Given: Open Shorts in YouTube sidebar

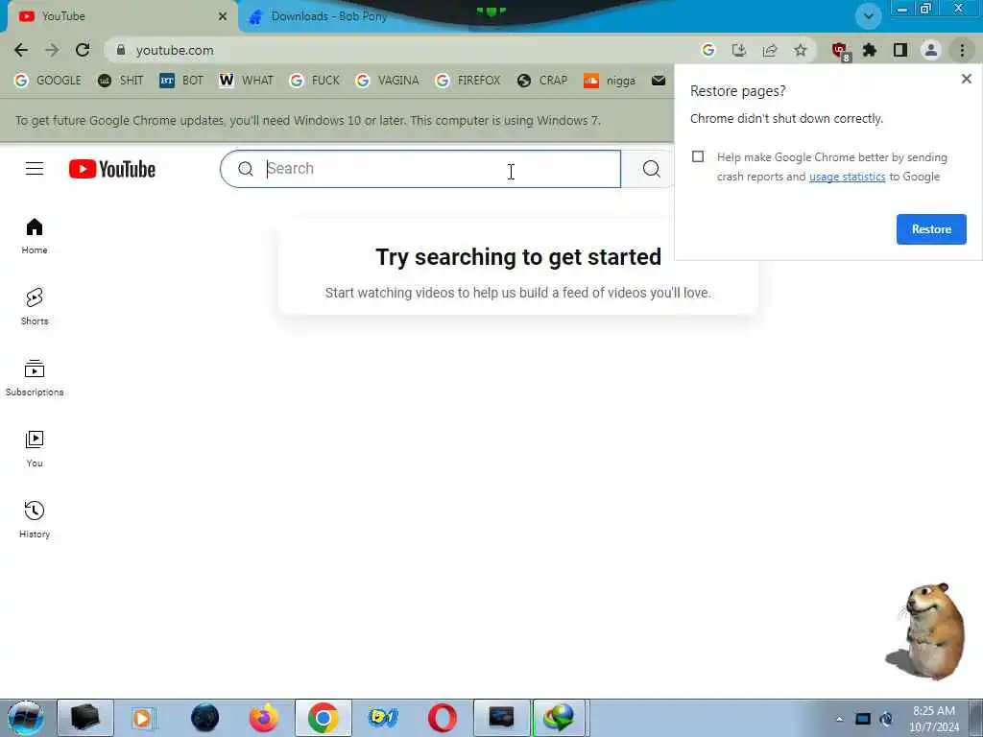Looking at the screenshot, I should click(x=35, y=307).
